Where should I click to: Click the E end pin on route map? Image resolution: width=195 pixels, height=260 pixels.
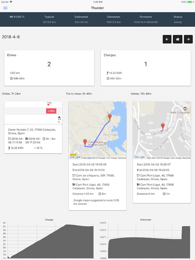[85, 142]
